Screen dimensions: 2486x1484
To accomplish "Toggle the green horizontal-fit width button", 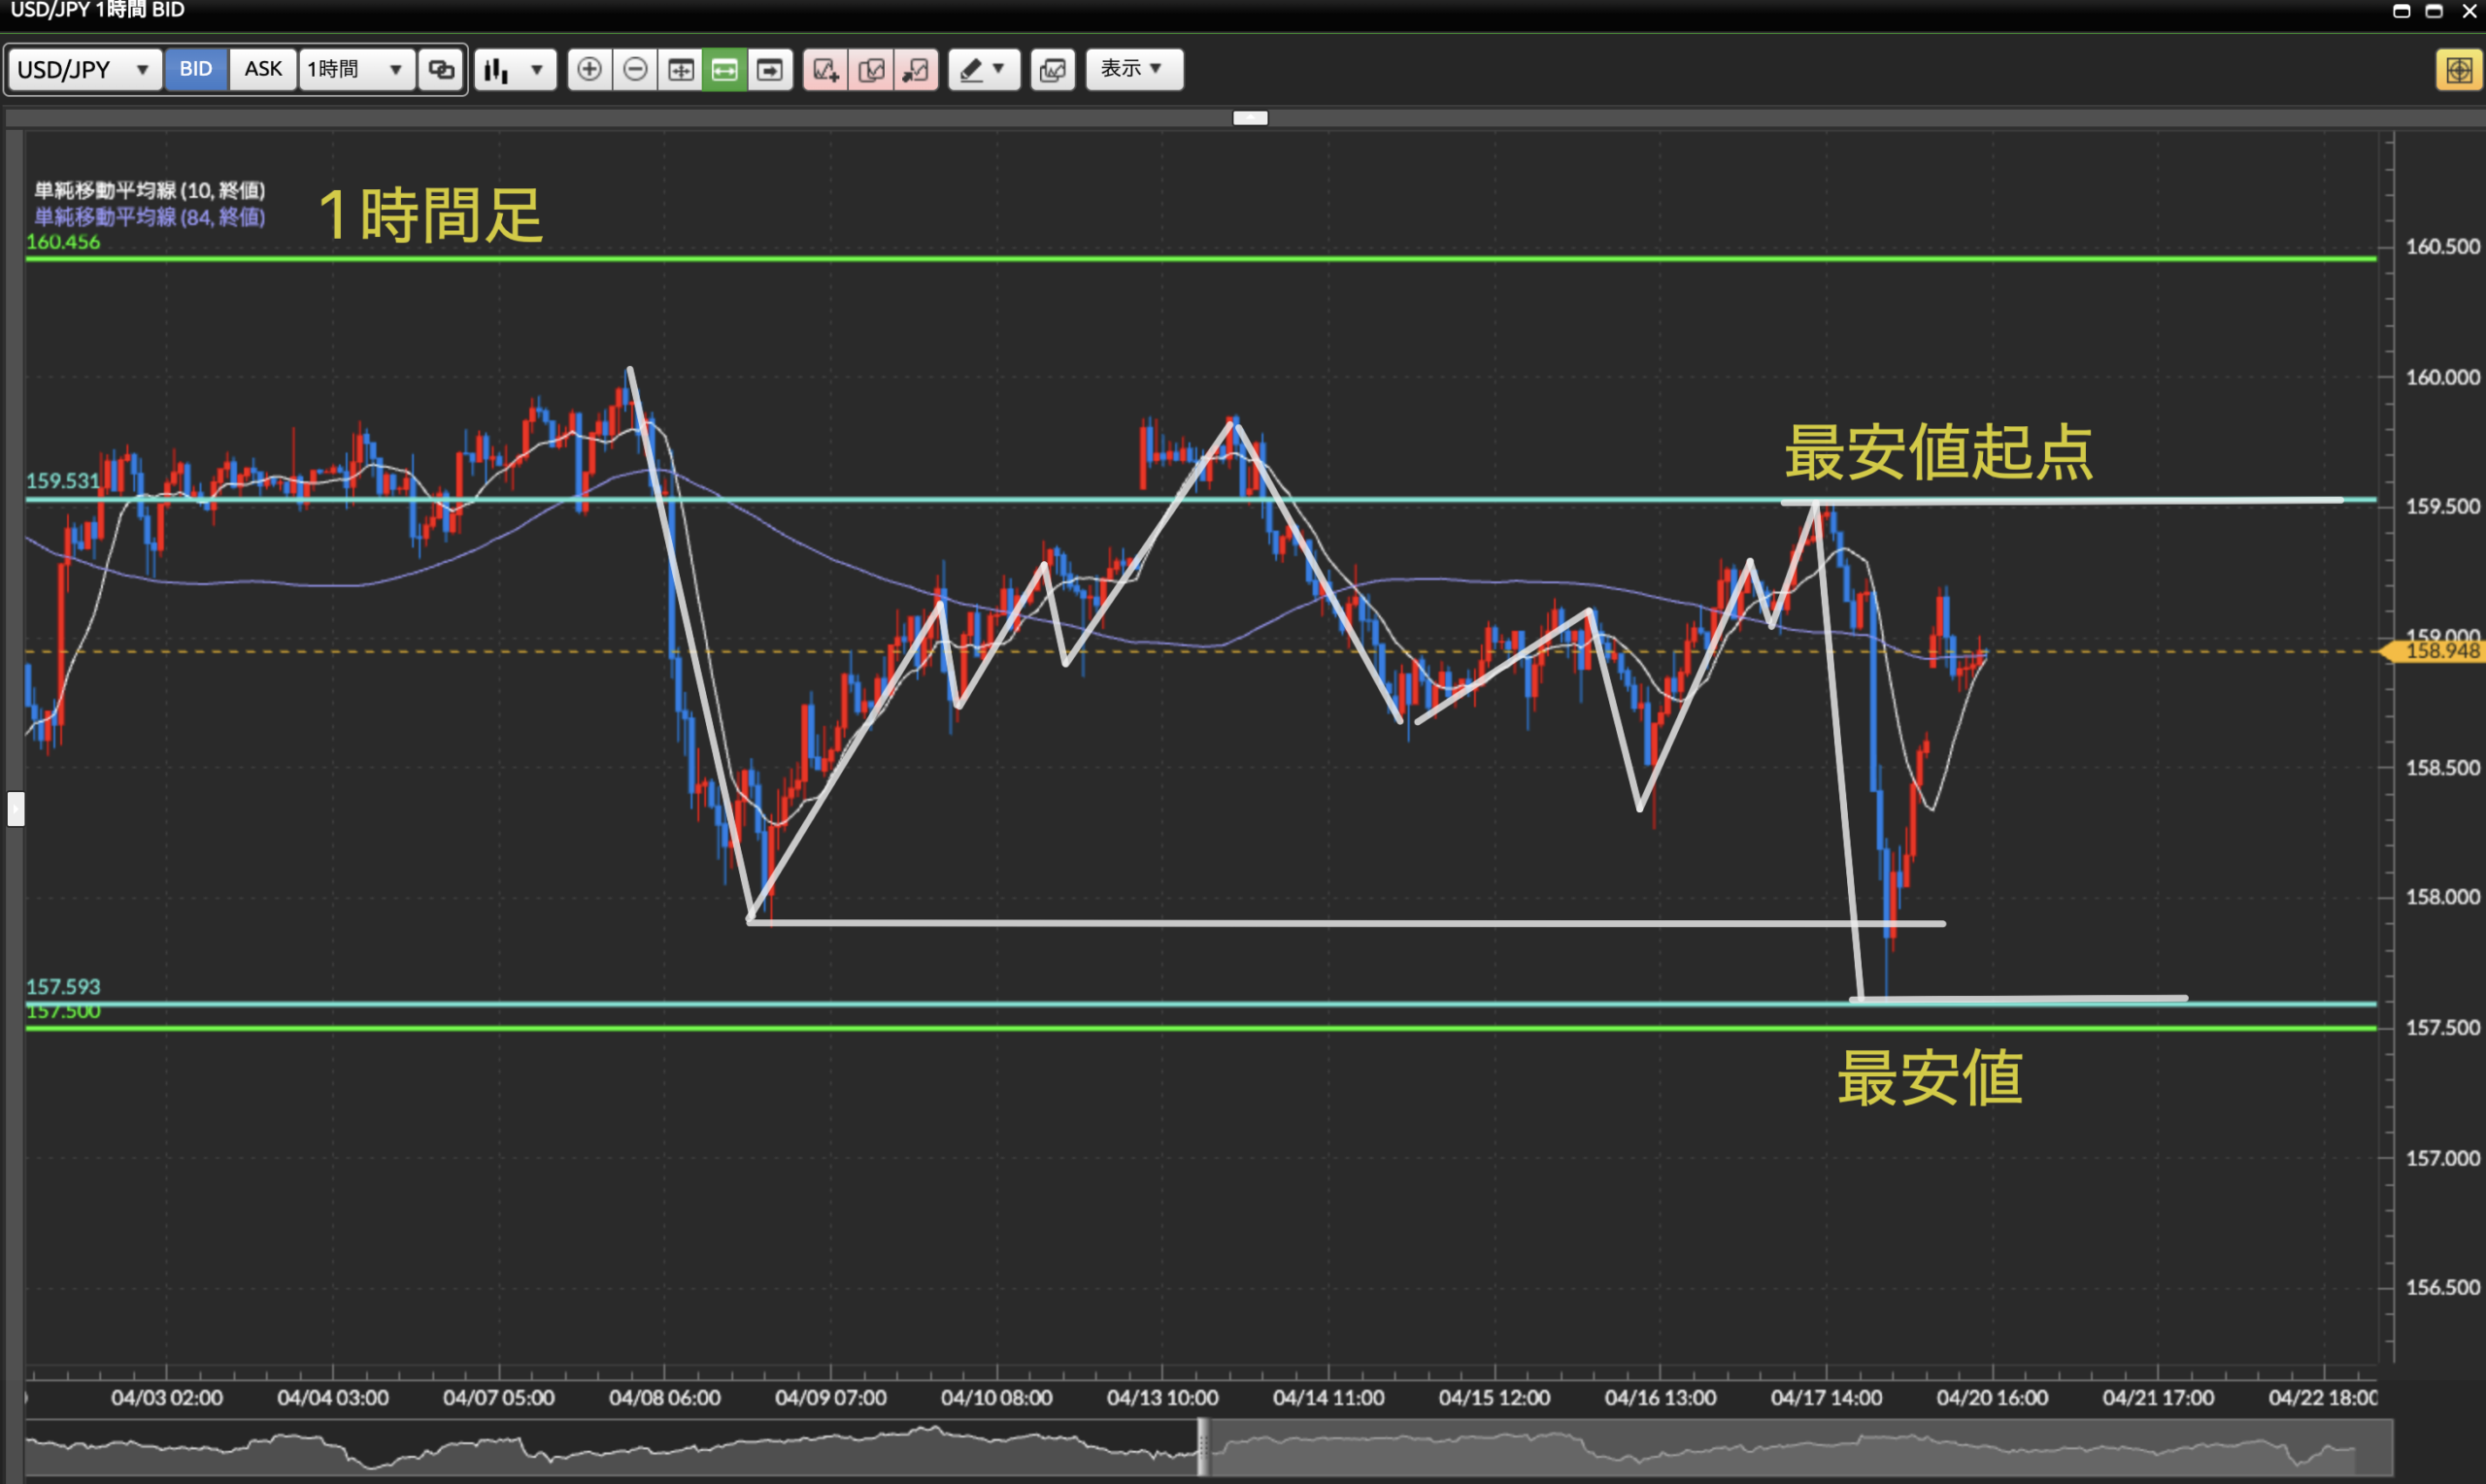I will pos(724,69).
